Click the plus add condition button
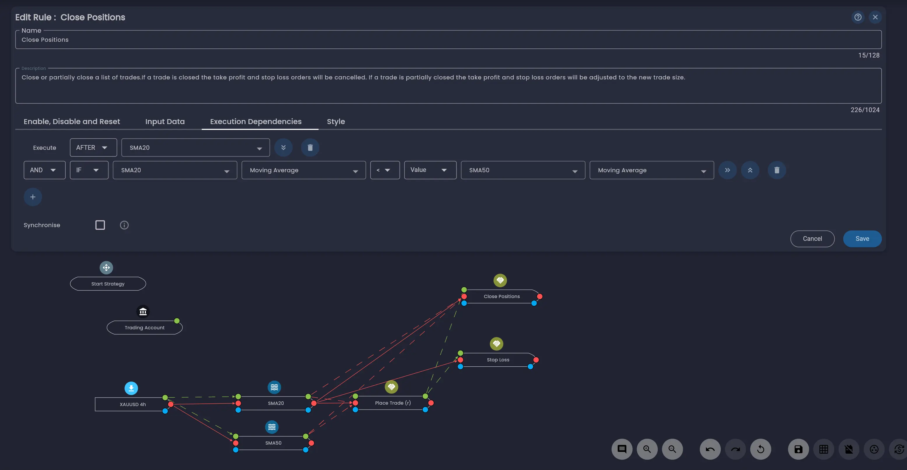 pyautogui.click(x=33, y=197)
